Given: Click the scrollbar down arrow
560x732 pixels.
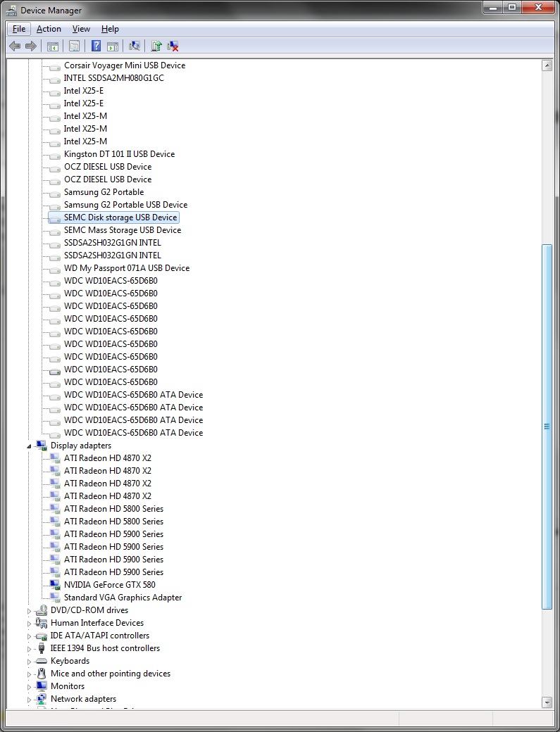Looking at the screenshot, I should click(x=547, y=702).
